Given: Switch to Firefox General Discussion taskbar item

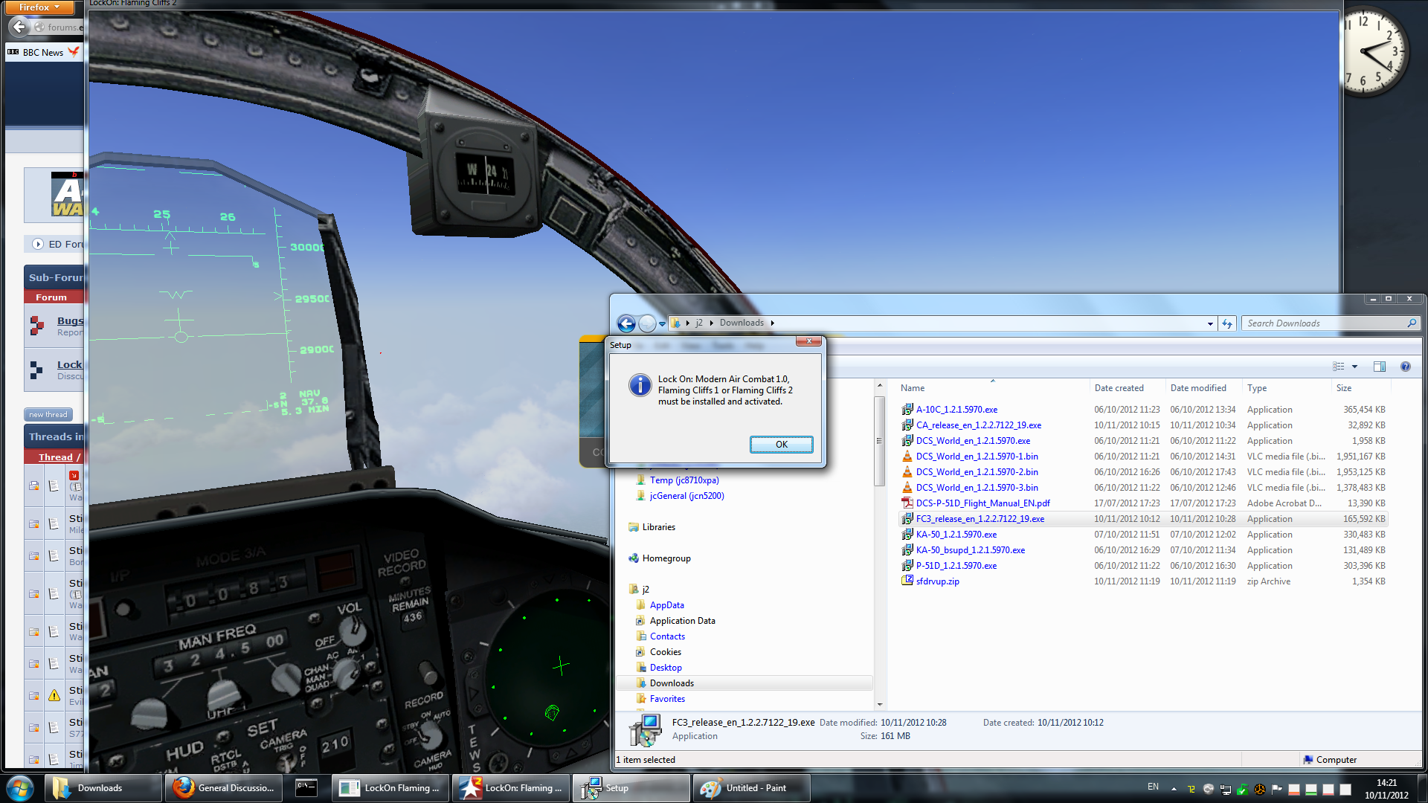Looking at the screenshot, I should click(225, 788).
